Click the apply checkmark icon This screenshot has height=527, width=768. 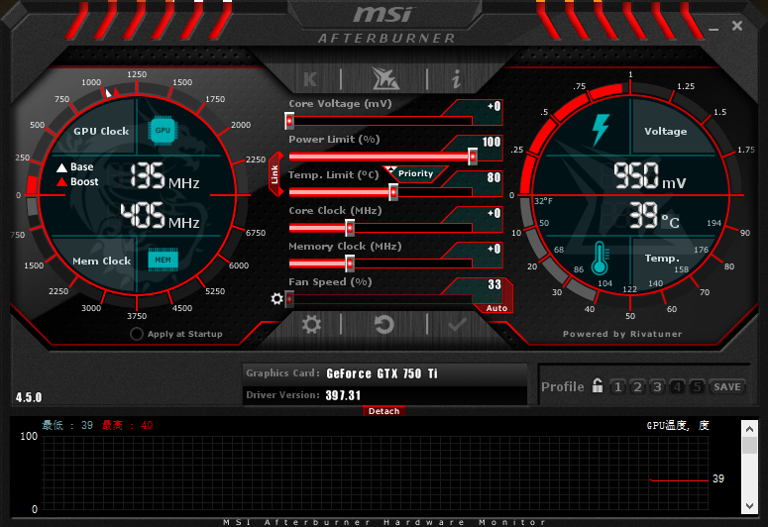[x=457, y=324]
